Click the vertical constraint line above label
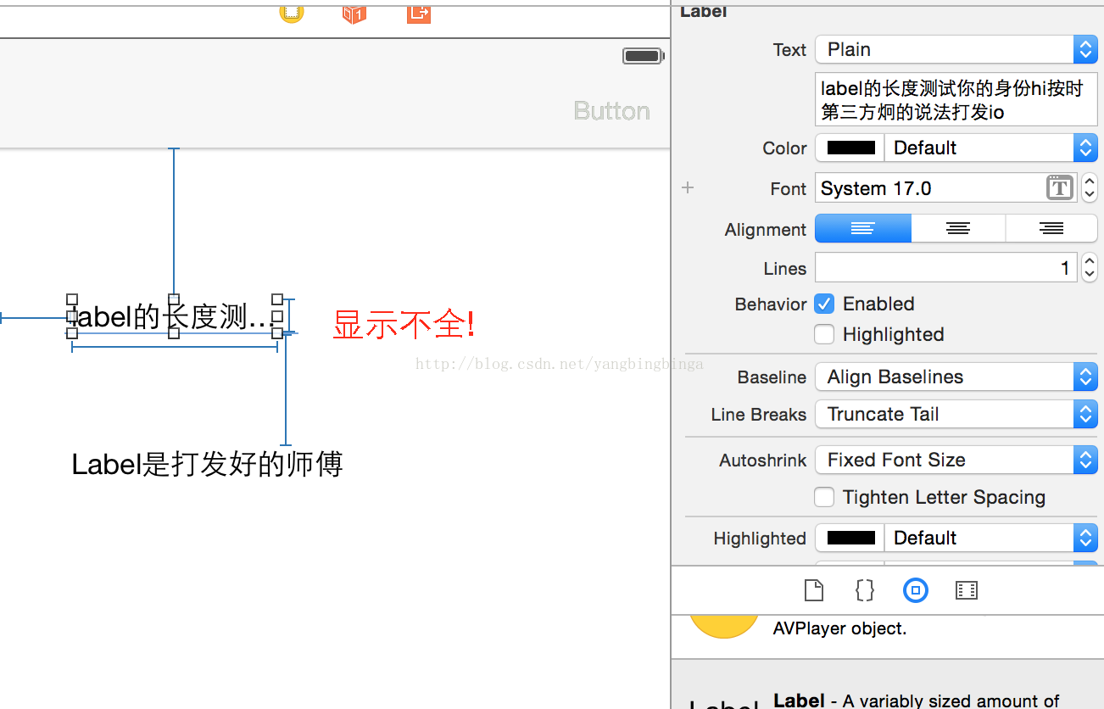The height and width of the screenshot is (709, 1104). (x=174, y=222)
